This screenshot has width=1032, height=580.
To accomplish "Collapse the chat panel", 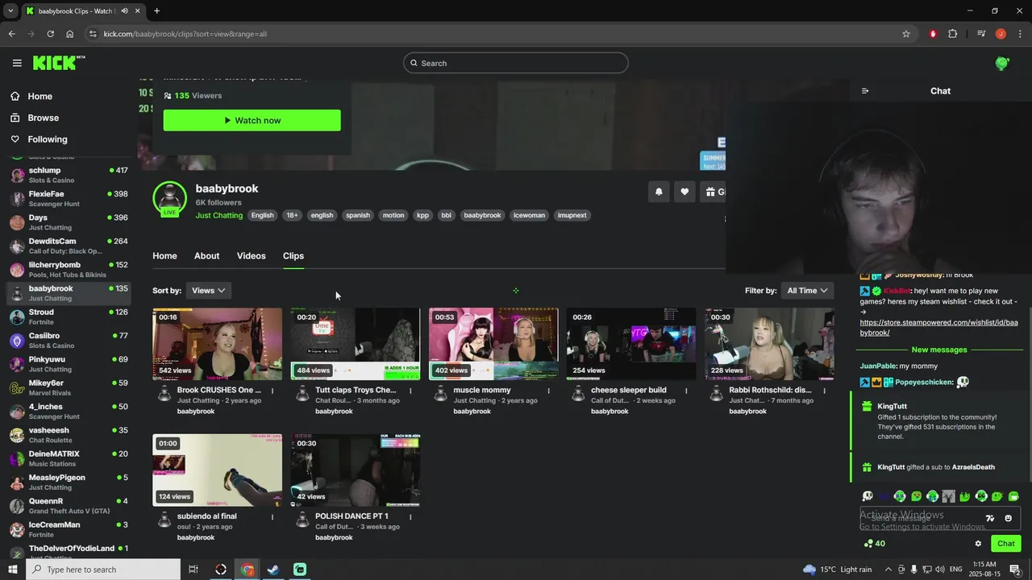I will coord(865,91).
